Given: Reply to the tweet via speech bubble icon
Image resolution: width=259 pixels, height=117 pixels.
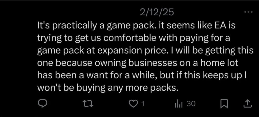Looking at the screenshot, I should coord(42,103).
